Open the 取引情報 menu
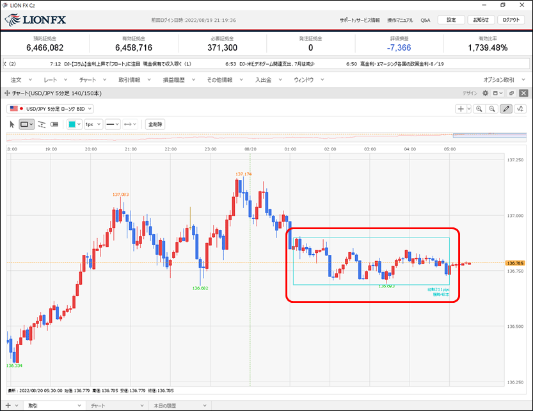The image size is (533, 411). [x=134, y=80]
